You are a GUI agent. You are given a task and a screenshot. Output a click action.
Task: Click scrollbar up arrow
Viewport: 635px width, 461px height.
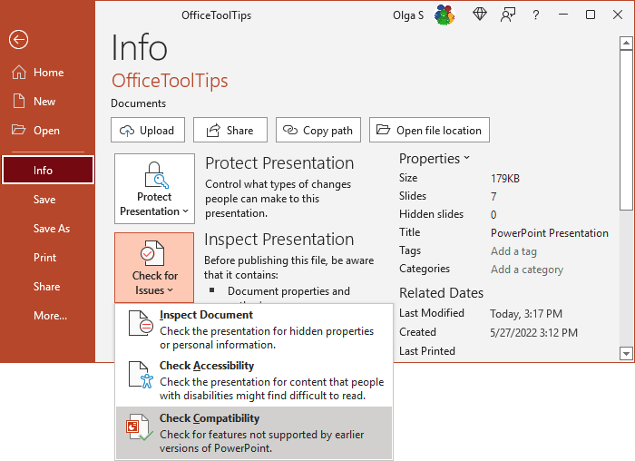626,43
